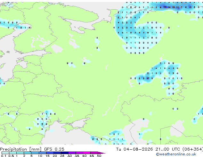Screen dimensions: 203x157
Task: Select the 2–5 mm legend swatch
Action: (28, 153)
